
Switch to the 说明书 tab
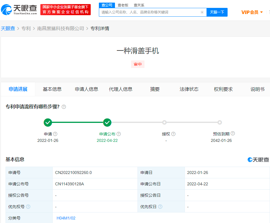point(257,89)
